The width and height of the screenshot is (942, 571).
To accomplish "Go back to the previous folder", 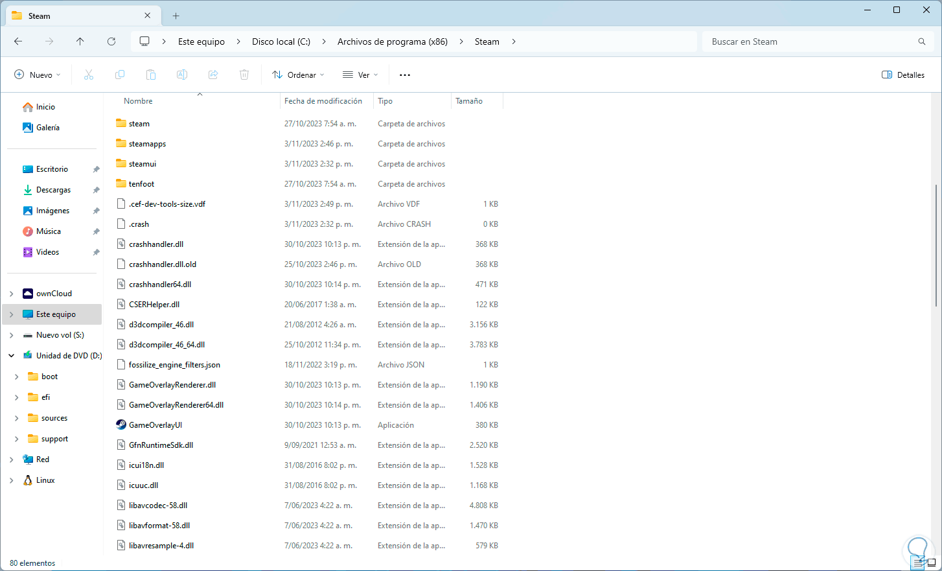I will [x=18, y=41].
